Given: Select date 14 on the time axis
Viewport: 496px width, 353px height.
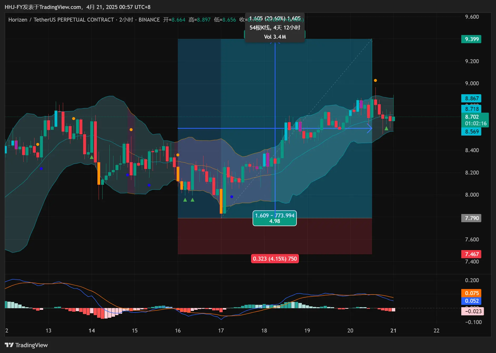Looking at the screenshot, I should (92, 331).
